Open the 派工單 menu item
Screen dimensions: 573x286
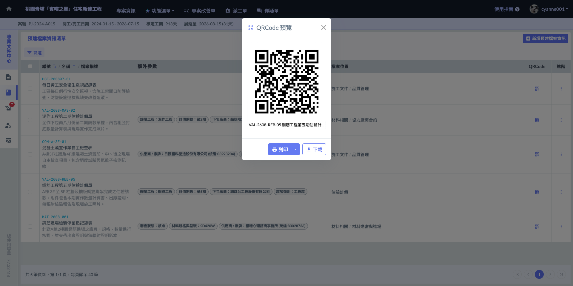236,11
